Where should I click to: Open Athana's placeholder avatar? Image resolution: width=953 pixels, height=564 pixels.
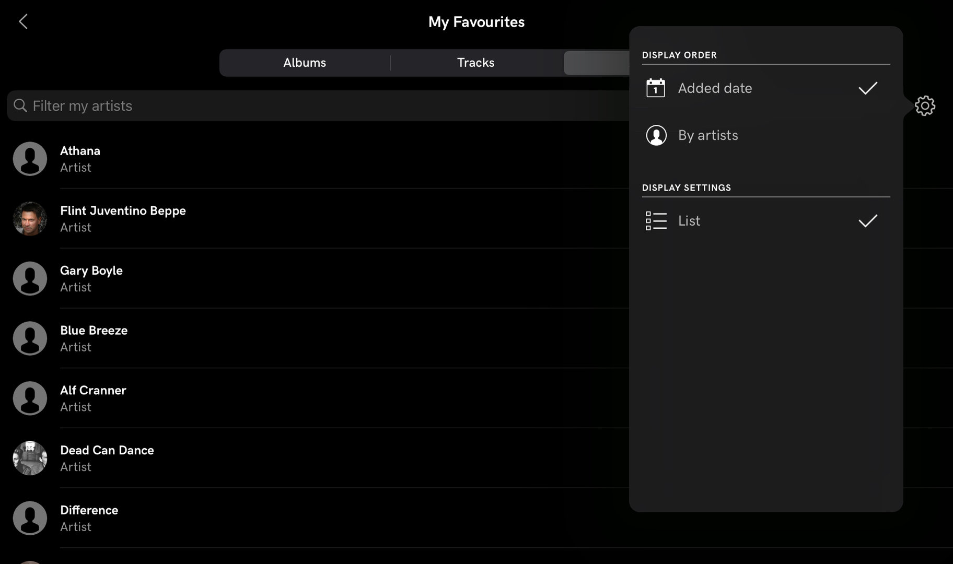tap(30, 159)
